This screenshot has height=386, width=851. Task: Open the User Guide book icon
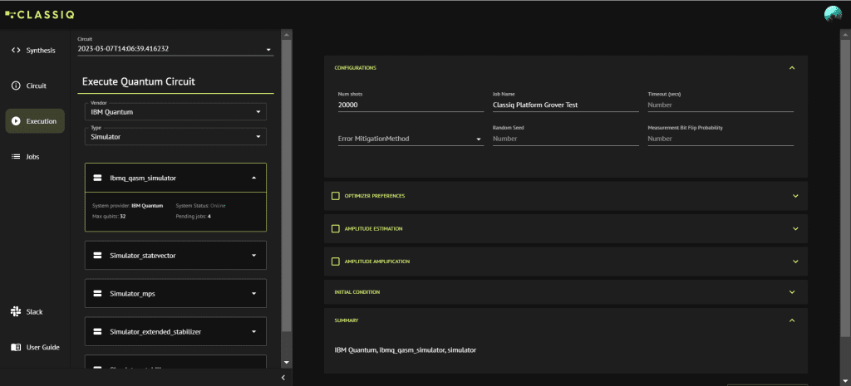[15, 347]
